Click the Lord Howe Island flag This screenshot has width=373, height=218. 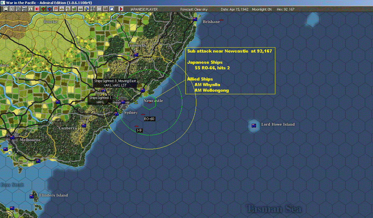click(254, 126)
